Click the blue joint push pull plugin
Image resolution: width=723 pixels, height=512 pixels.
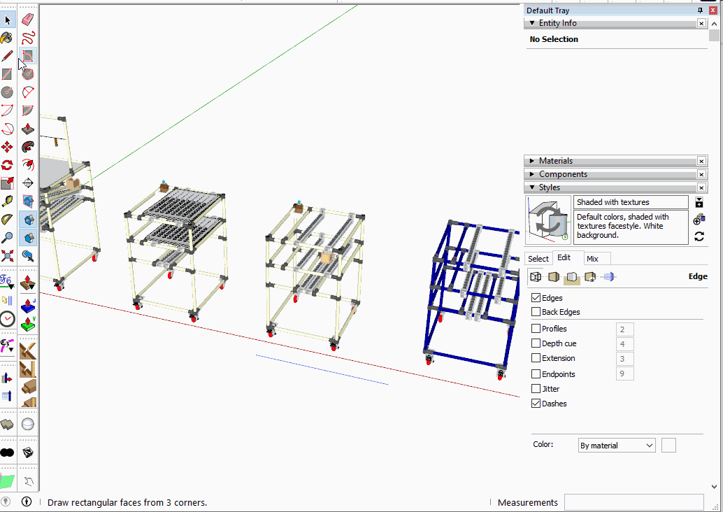[x=28, y=304]
